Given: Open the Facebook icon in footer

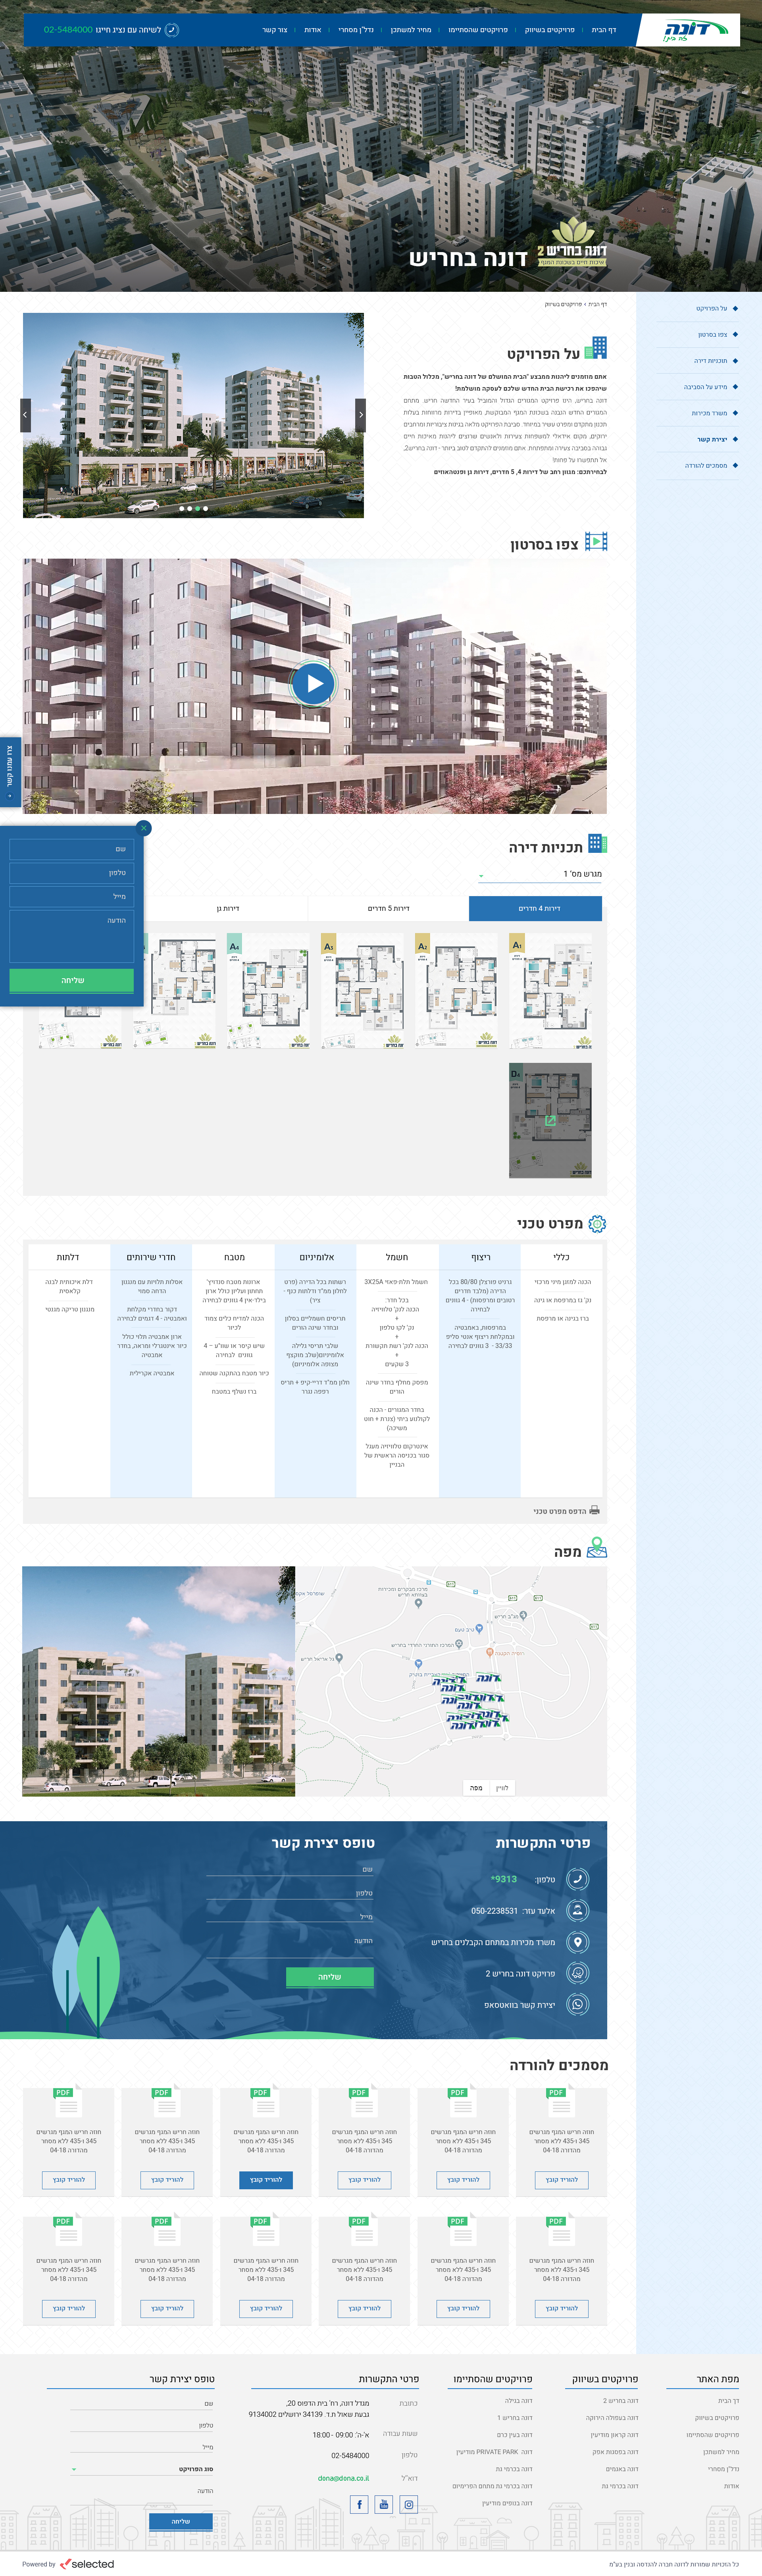Looking at the screenshot, I should tap(360, 2504).
